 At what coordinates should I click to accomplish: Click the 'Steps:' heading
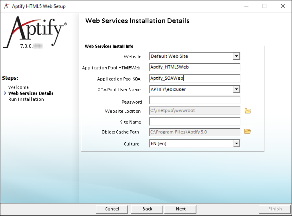pyautogui.click(x=10, y=78)
